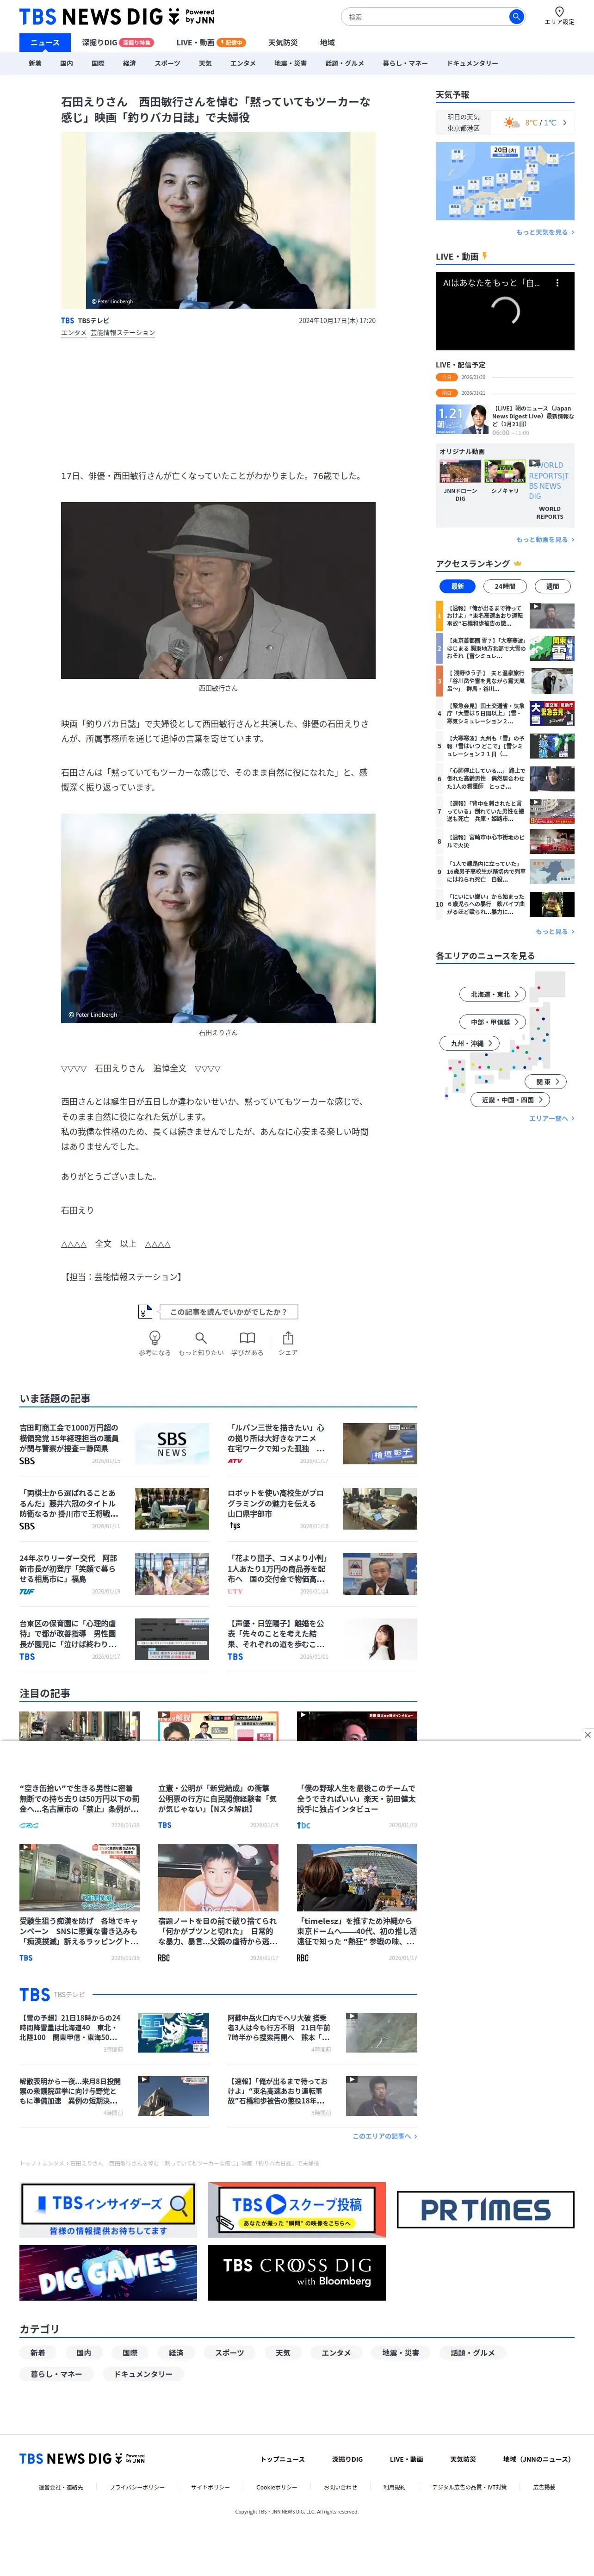Viewport: 594px width, 2576px height.
Task: Click the シェア share icon
Action: 288,1337
